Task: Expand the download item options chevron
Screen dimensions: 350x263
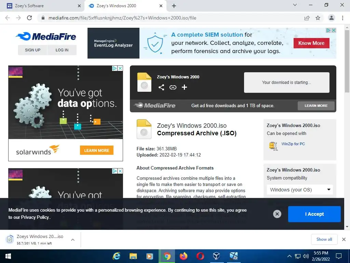Action: [72, 239]
